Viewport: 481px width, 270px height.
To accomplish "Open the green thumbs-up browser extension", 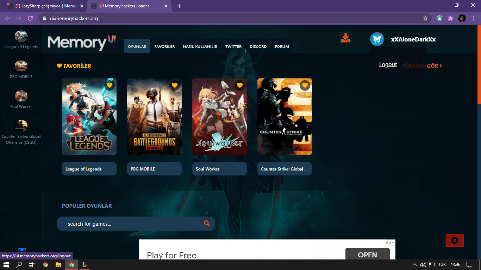I will coord(439,18).
